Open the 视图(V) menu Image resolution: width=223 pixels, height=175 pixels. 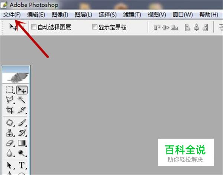(157, 14)
